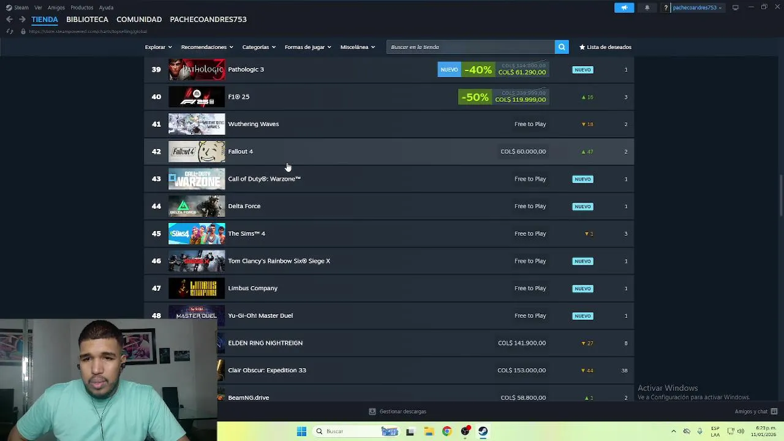Open the Ayuda menu
Viewport: 784px width, 441px height.
point(106,7)
